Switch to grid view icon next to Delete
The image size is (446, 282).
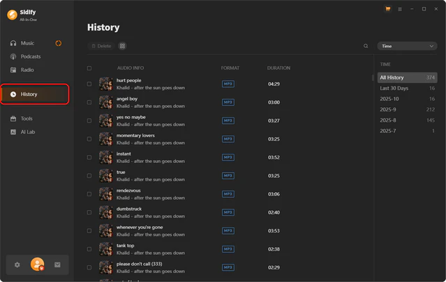pos(122,46)
